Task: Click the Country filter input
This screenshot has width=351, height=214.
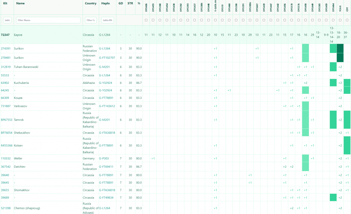Action: tap(90, 20)
